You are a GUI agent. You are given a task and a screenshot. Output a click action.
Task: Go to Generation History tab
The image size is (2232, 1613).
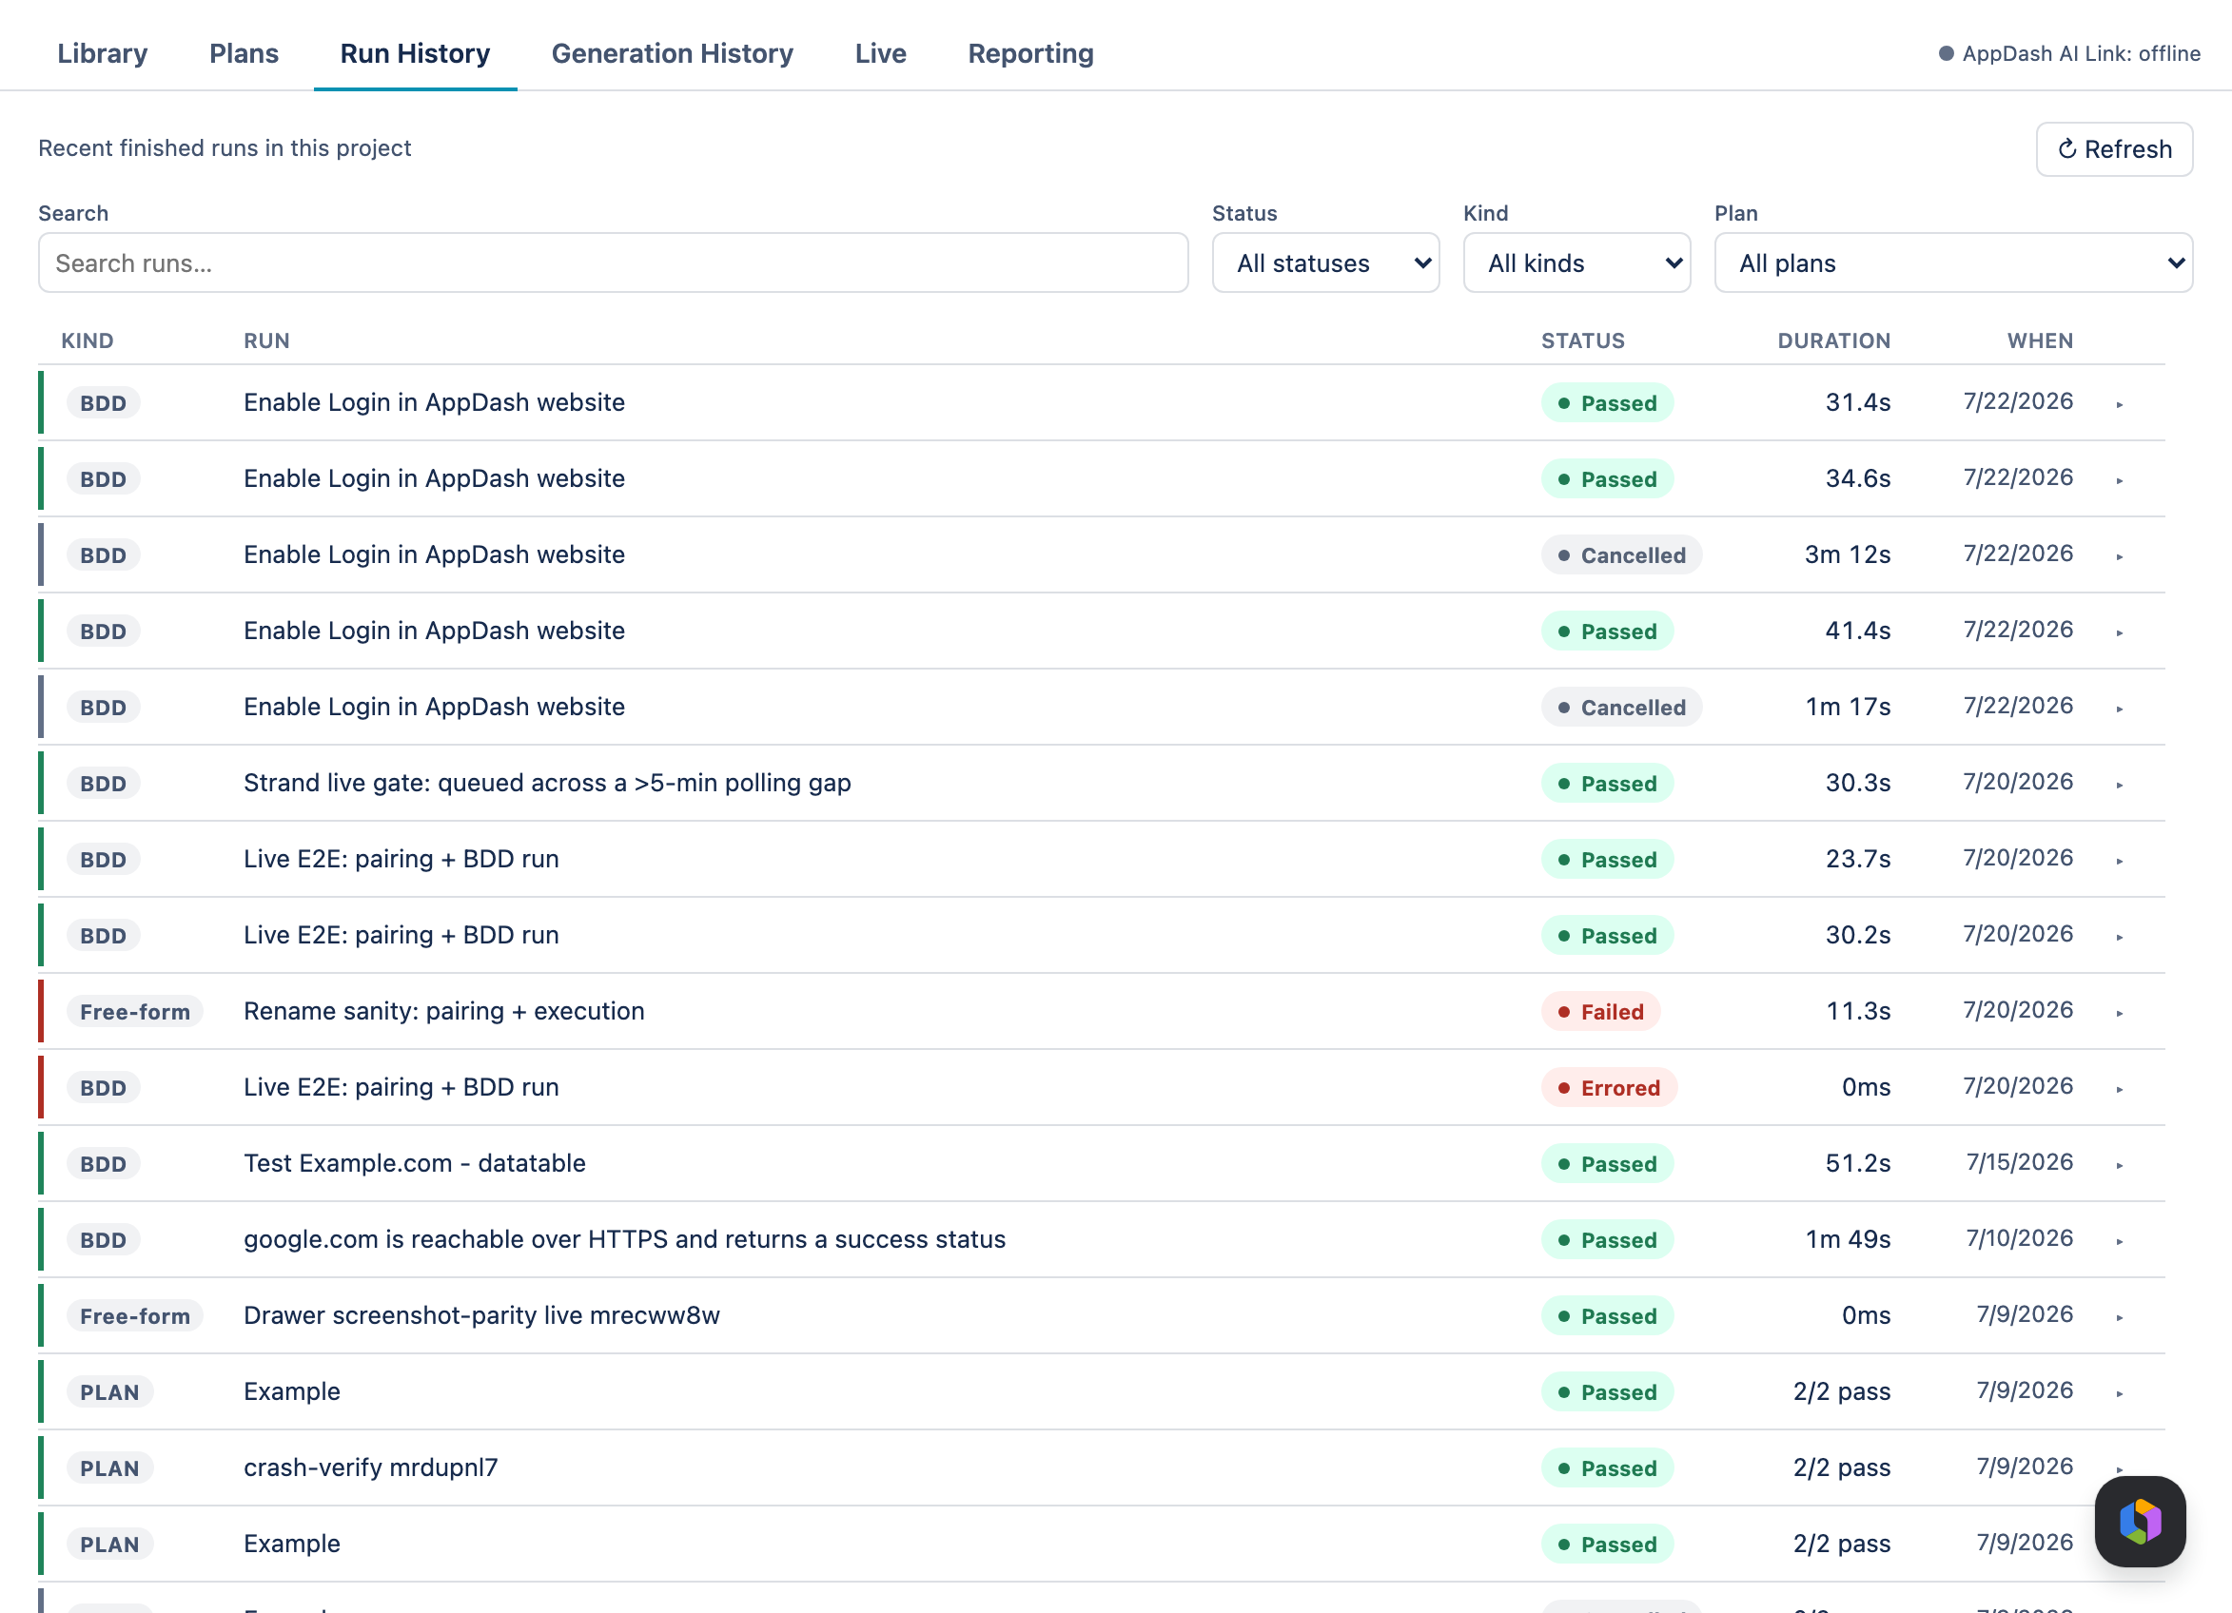pyautogui.click(x=672, y=53)
